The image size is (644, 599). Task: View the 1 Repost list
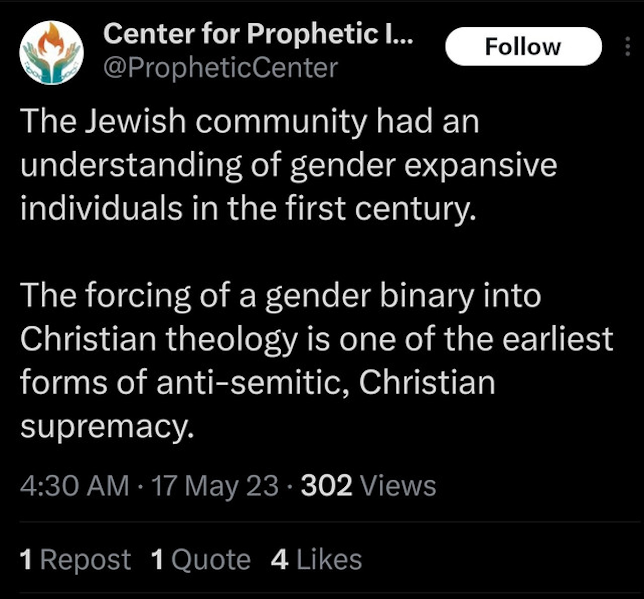(75, 559)
